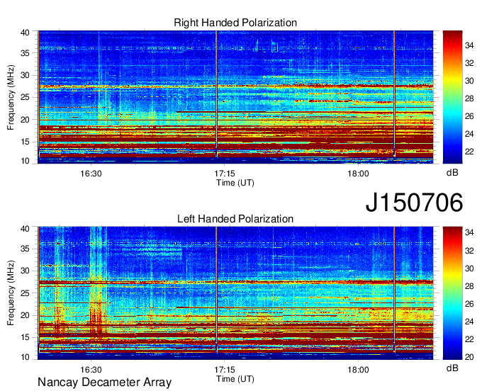
Task: Click the 15 MHz tick on Left Handed frequency axis
Action: coord(25,338)
